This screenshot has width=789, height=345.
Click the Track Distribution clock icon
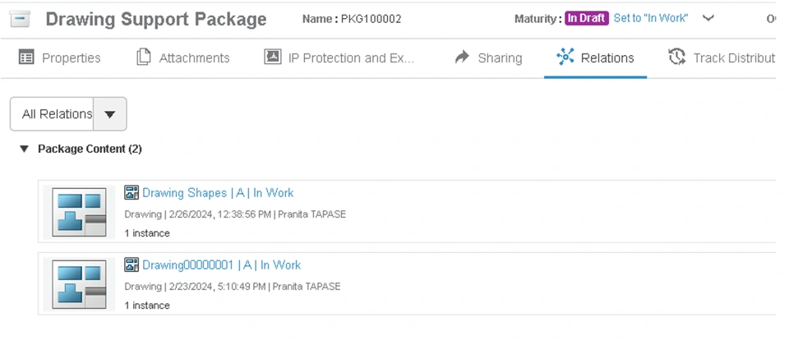[x=677, y=57]
